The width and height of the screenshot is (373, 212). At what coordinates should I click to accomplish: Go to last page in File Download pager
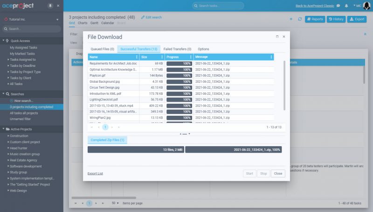[x=119, y=127]
